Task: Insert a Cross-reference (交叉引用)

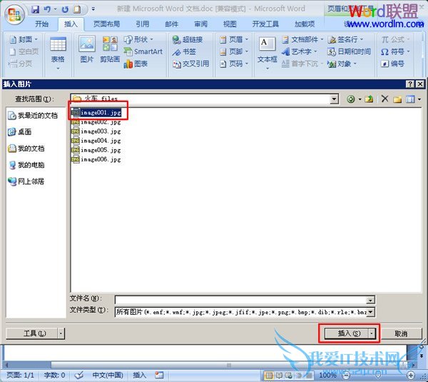Action: point(191,64)
